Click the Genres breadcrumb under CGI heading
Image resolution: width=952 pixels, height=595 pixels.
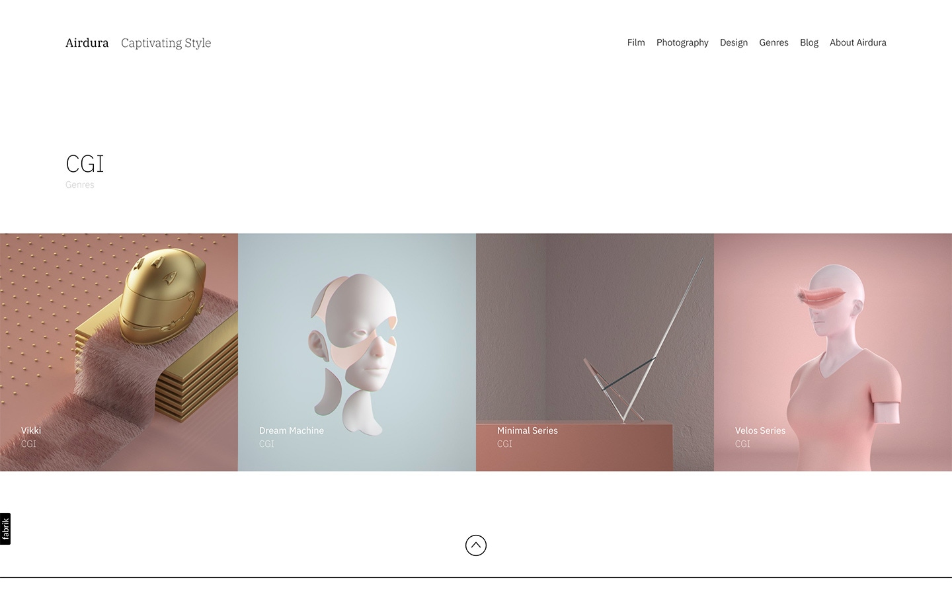coord(80,184)
